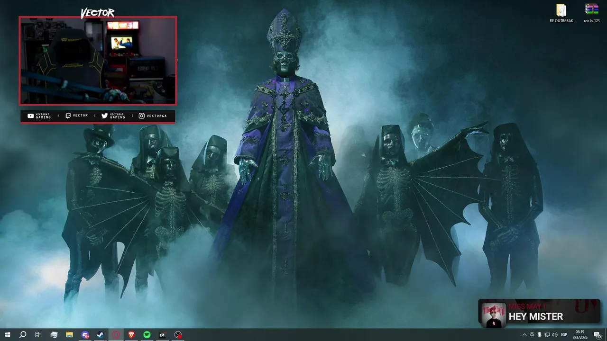
Task: Open Task View from taskbar
Action: tap(38, 335)
